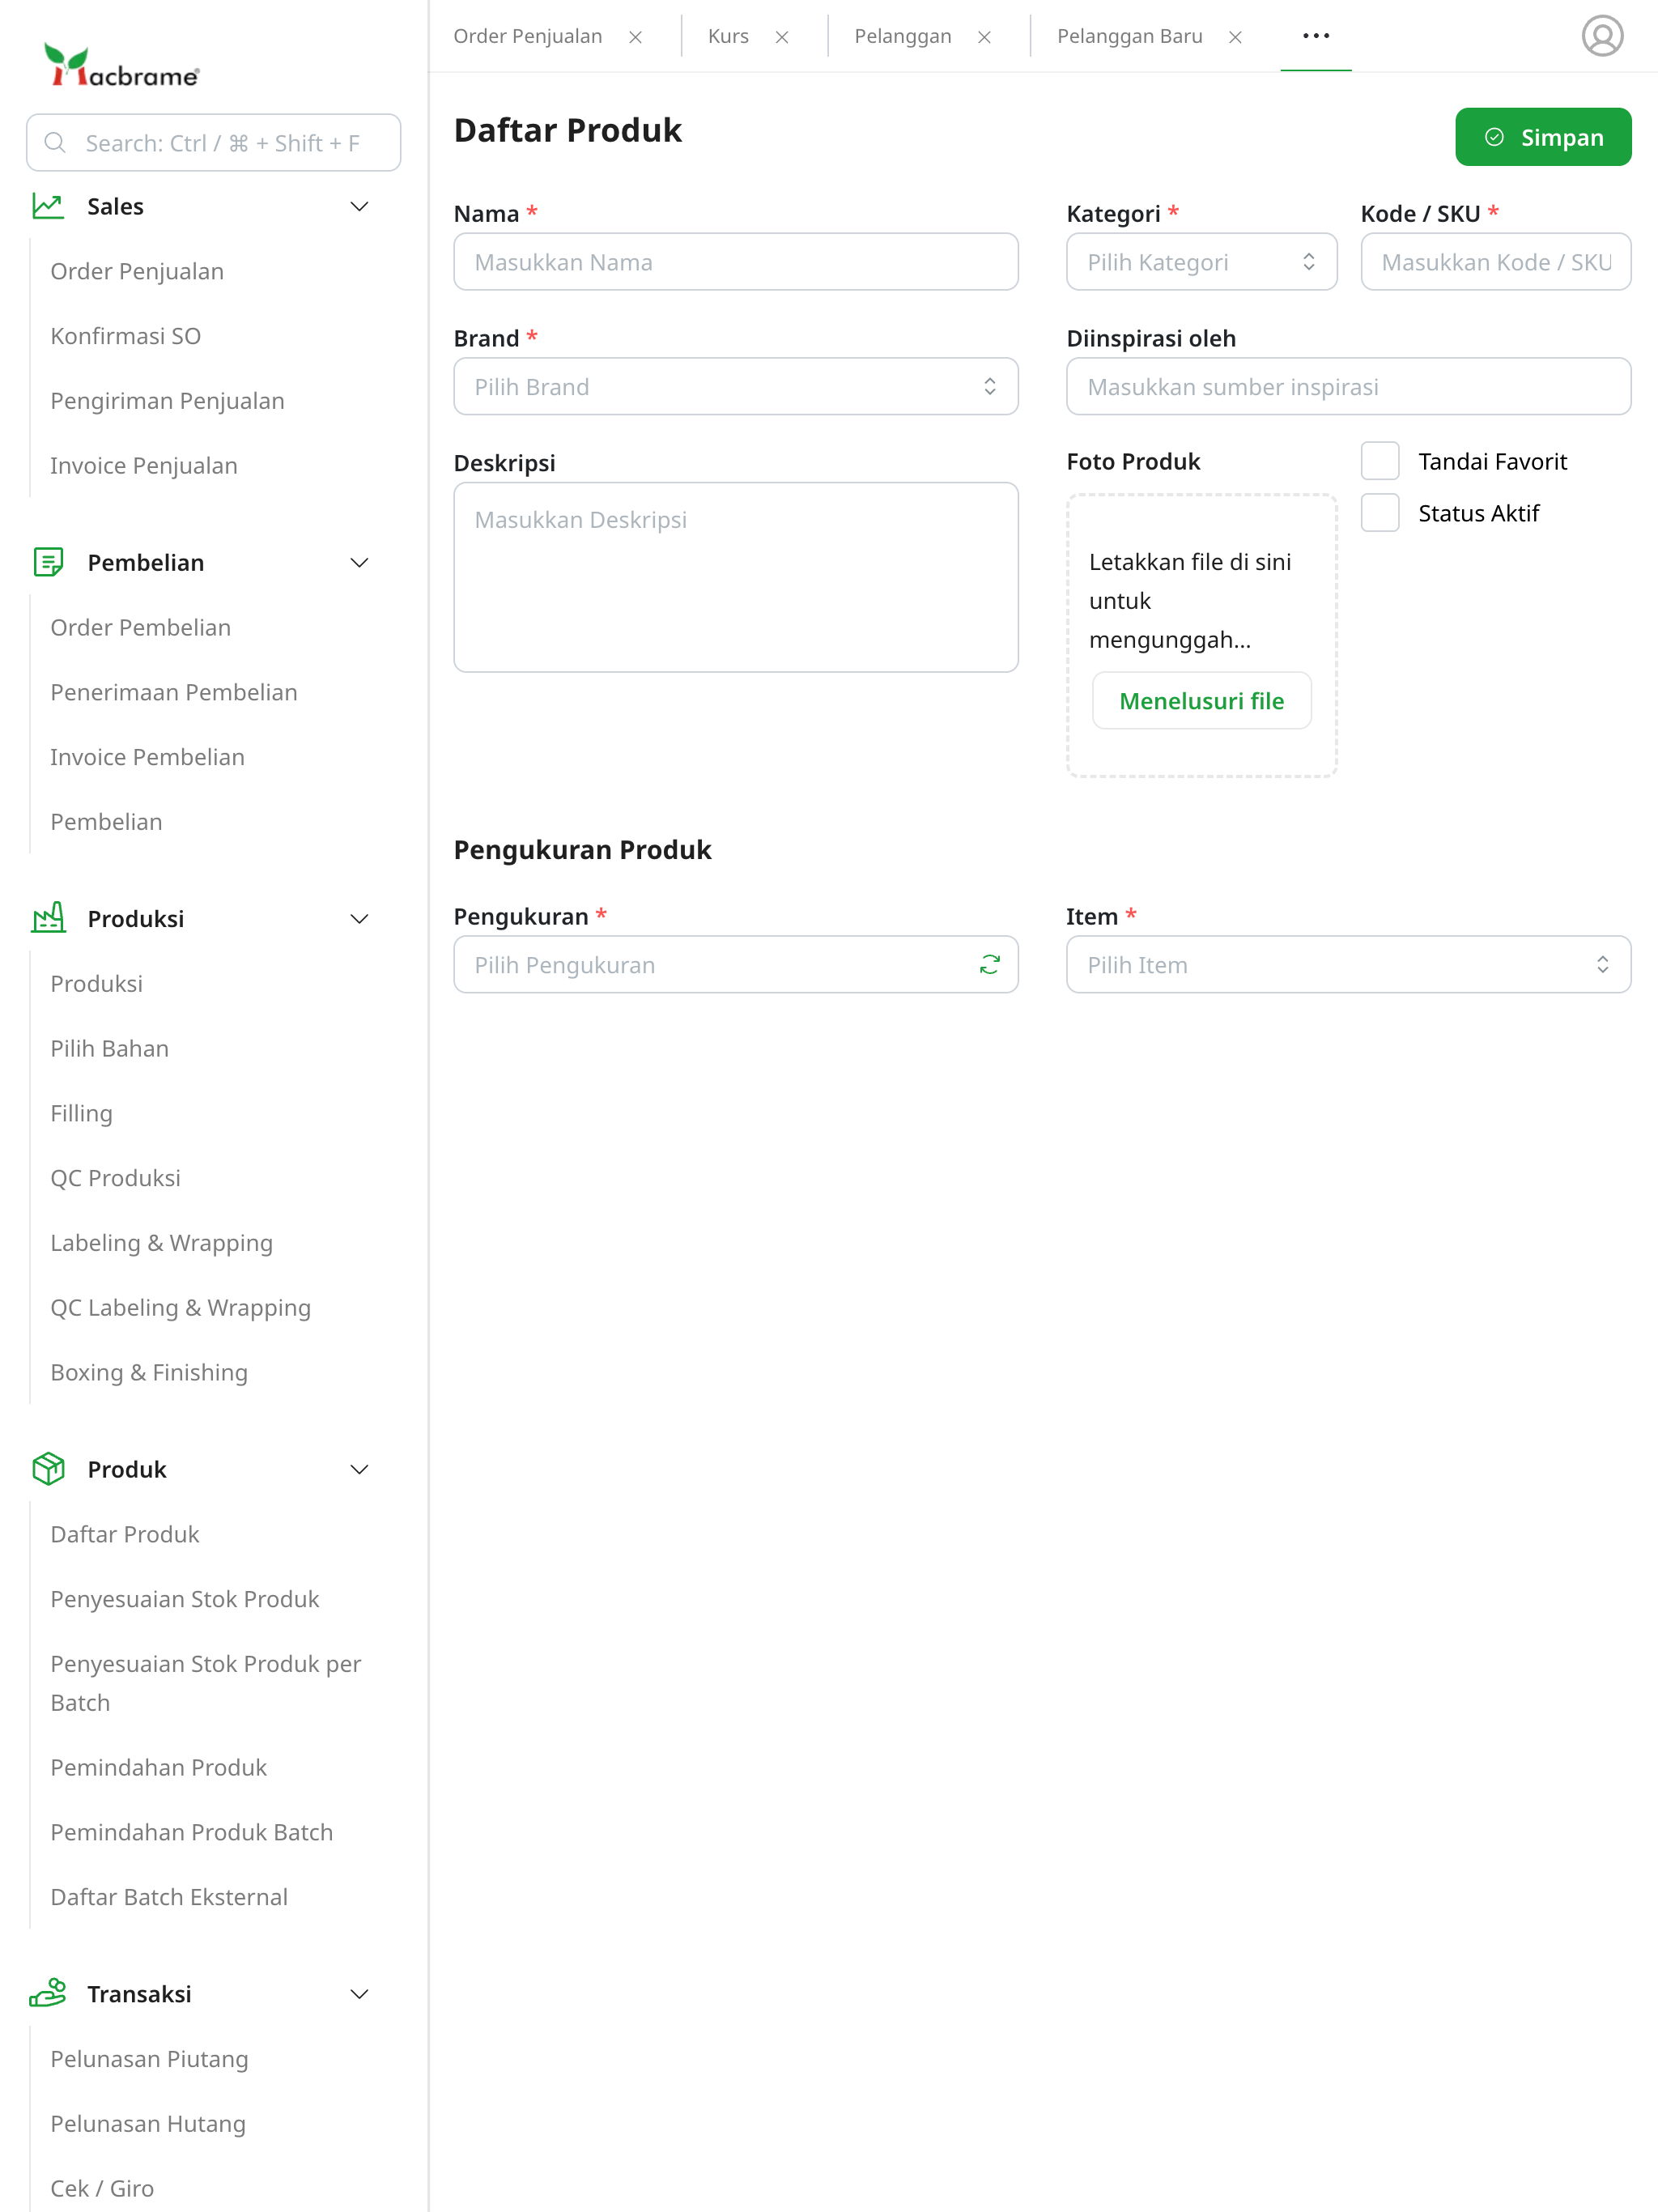Click the Produk box icon

[x=48, y=1469]
